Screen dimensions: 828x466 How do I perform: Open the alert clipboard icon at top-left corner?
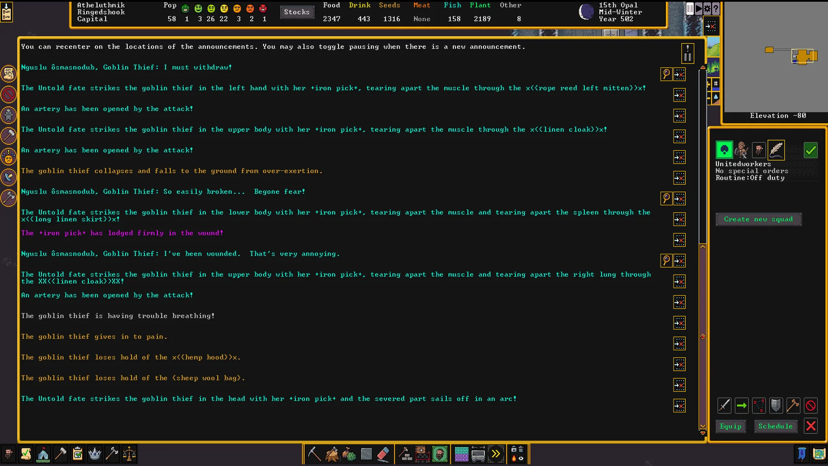point(6,12)
